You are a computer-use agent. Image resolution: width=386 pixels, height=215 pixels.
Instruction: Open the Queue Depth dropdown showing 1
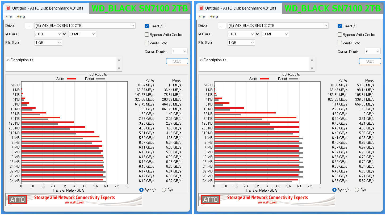coord(179,51)
